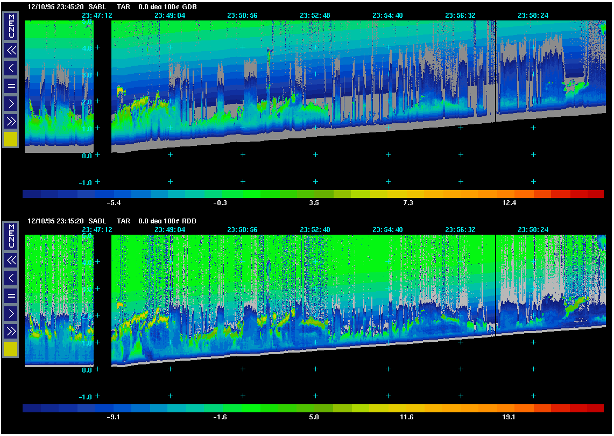Screen dimensions: 614x436
Task: Click the equals sign button in the GDB panel
Action: (11, 86)
